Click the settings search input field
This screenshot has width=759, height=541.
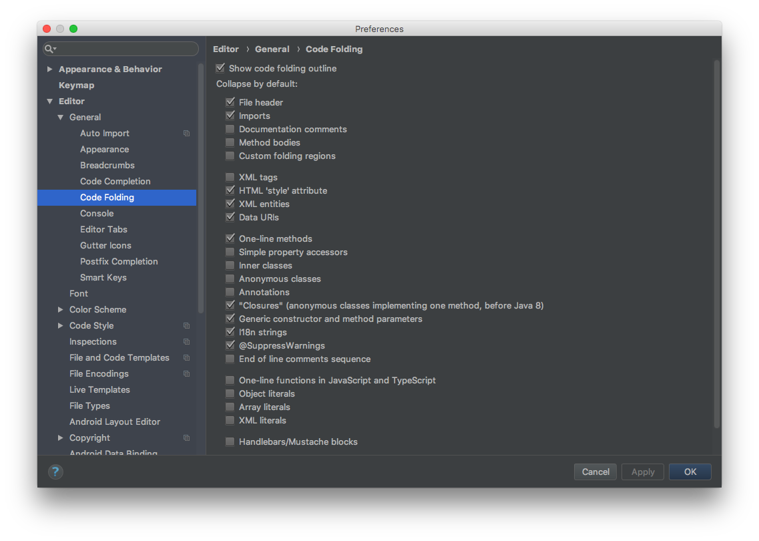click(x=127, y=49)
